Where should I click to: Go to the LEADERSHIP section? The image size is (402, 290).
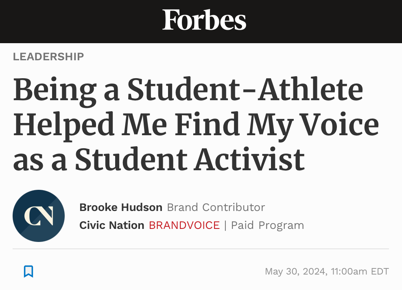[x=48, y=57]
